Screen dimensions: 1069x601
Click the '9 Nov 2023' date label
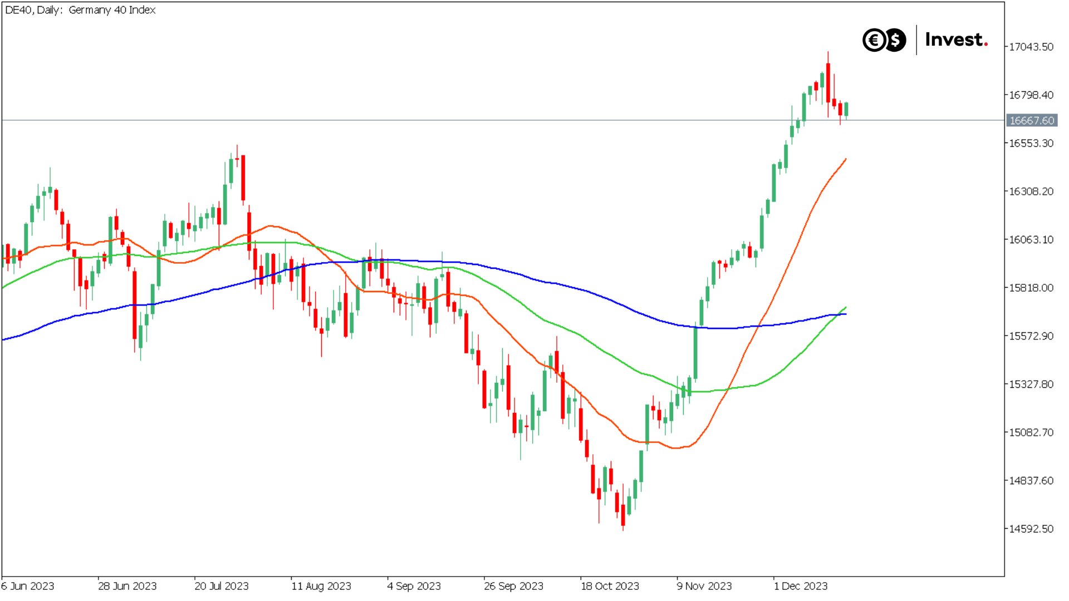[704, 586]
